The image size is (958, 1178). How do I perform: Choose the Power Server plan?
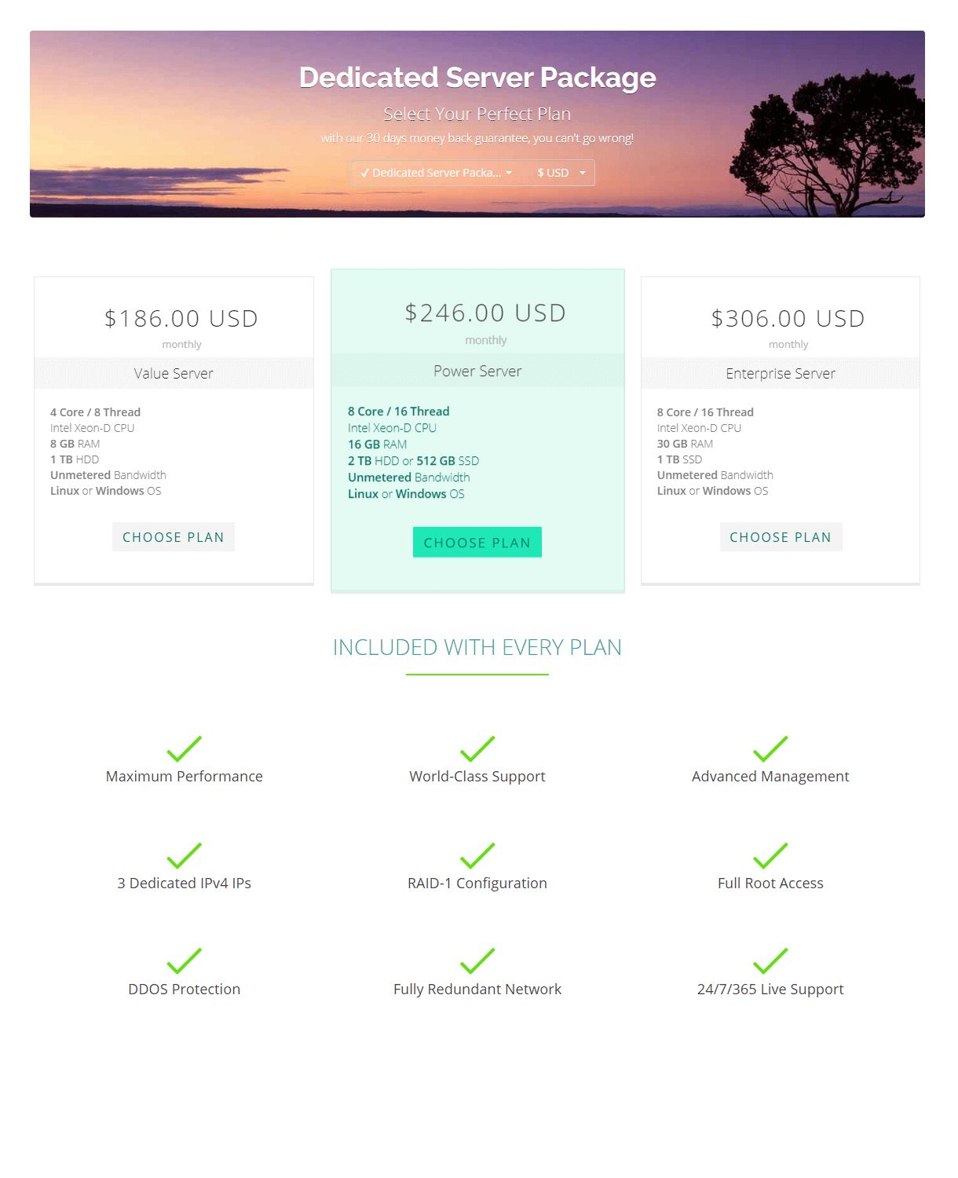click(477, 543)
